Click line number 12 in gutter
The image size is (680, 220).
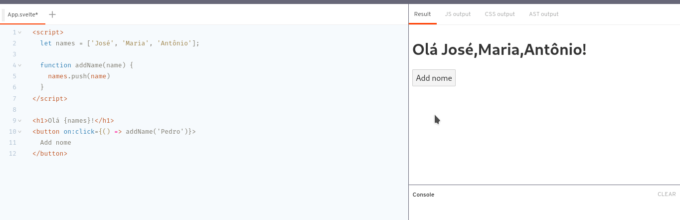coord(12,154)
